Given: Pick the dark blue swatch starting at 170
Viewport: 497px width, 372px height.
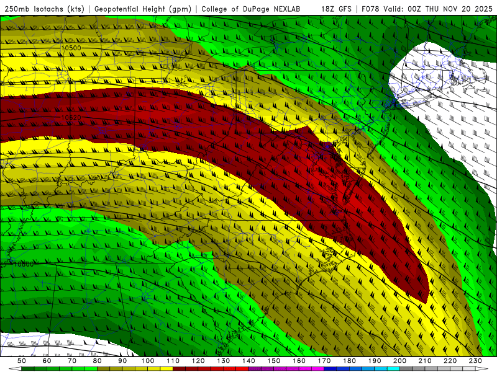Looking at the screenshot, I should point(331,368).
